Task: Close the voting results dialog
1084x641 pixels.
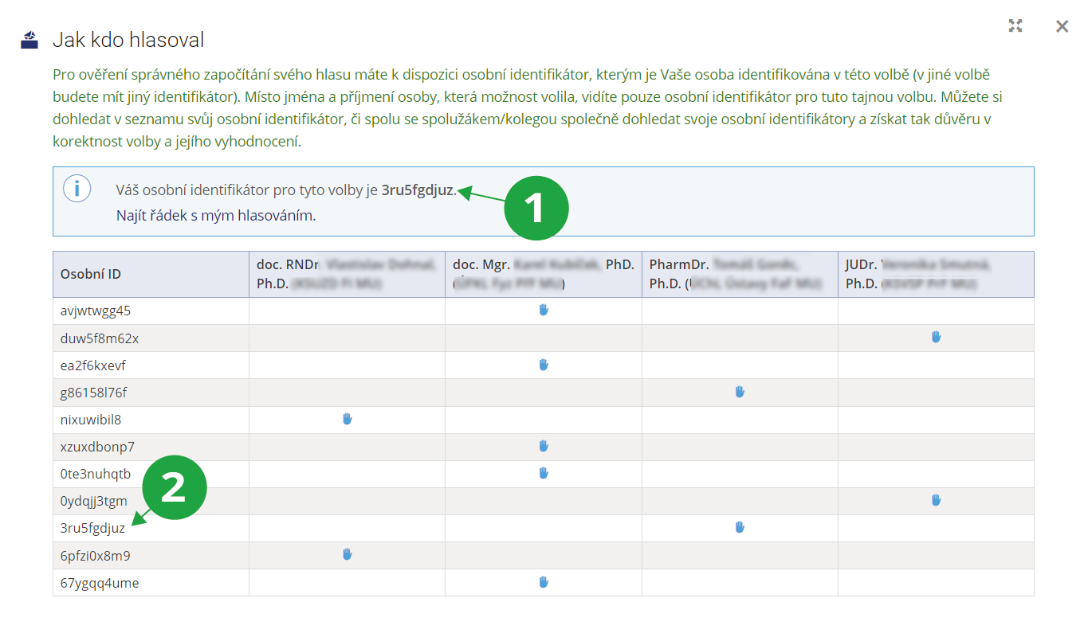Action: 1062,26
